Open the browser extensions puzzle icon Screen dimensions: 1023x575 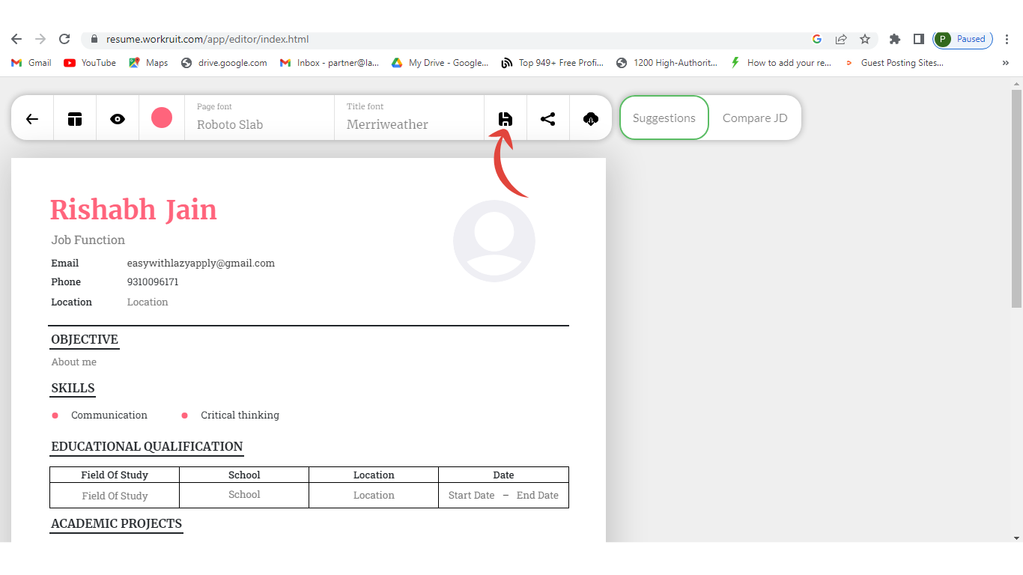894,39
